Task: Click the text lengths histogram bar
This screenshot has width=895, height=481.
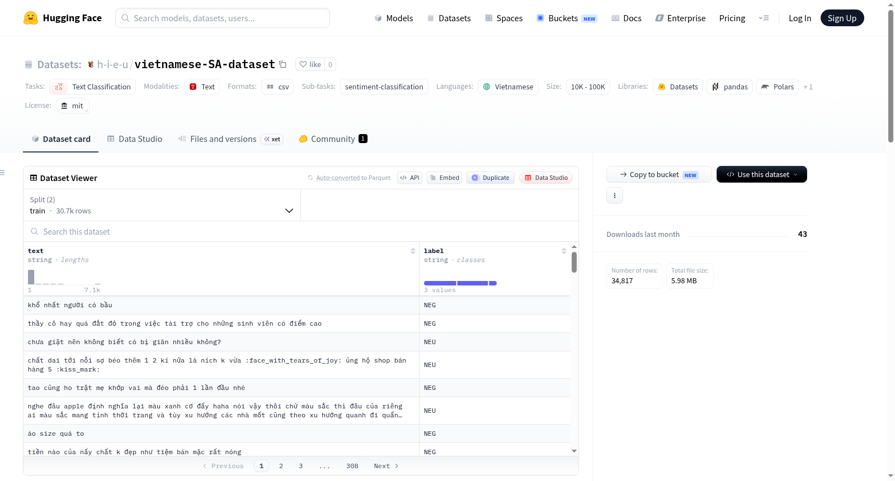Action: pos(31,277)
